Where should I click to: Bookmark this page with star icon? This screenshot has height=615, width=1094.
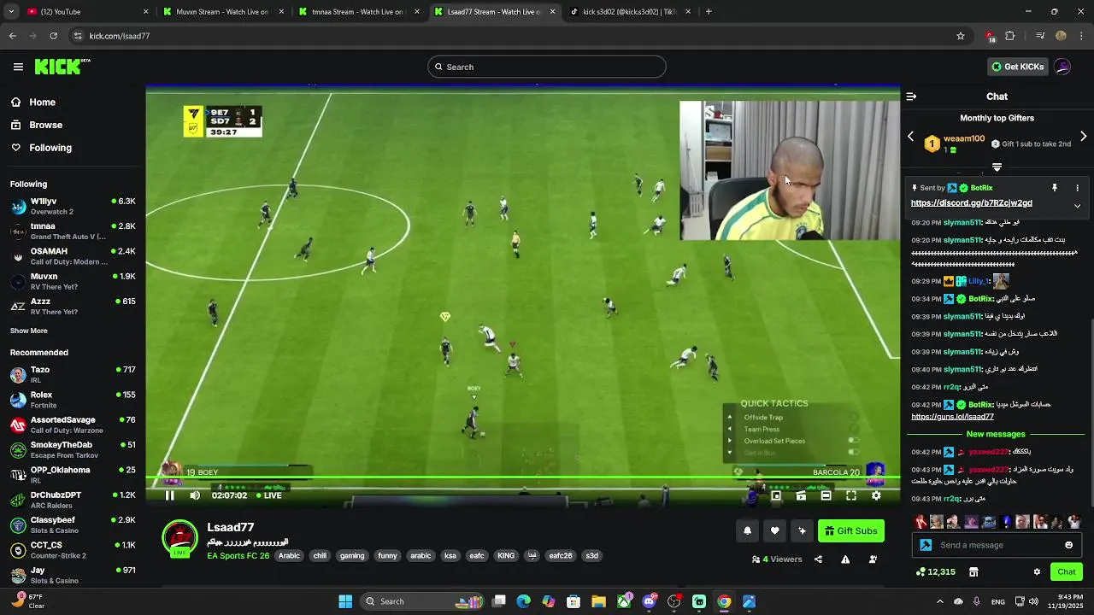coord(961,36)
